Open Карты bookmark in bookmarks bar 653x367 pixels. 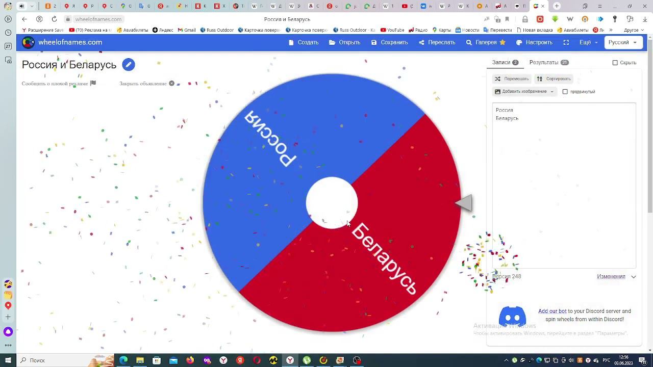click(441, 30)
